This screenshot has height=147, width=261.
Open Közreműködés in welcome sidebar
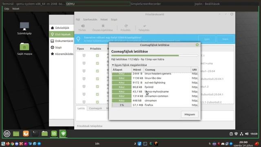(62, 54)
